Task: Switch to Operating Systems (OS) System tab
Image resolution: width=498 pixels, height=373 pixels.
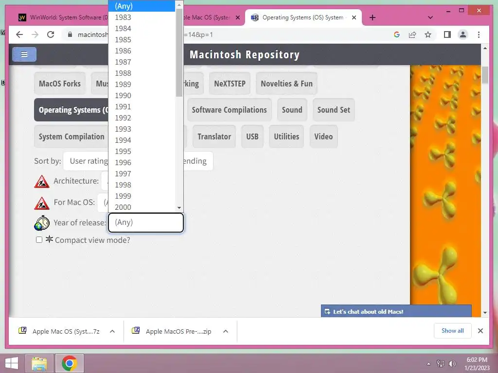Action: (302, 17)
